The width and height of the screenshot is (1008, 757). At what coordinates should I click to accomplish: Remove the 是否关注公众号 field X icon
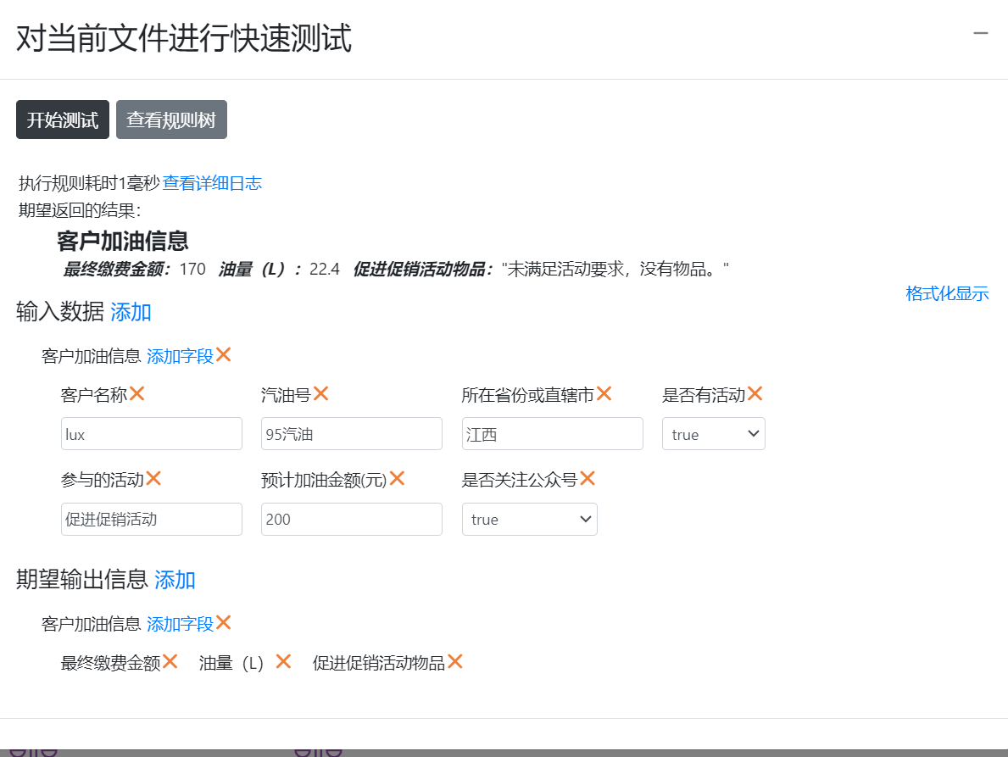coord(588,479)
